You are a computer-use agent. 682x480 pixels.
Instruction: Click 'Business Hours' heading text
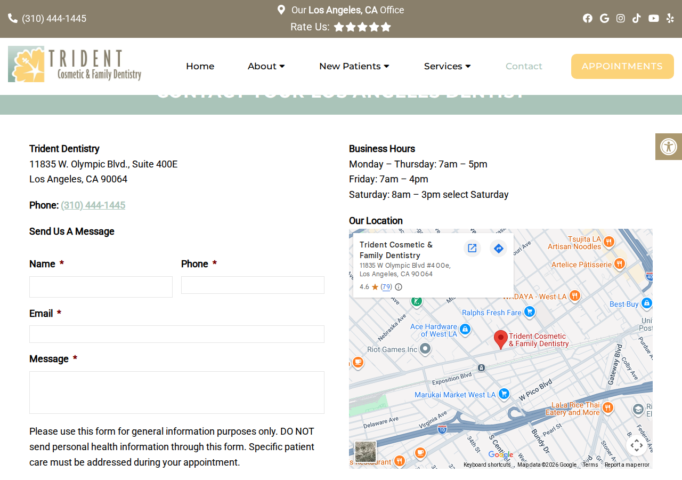pyautogui.click(x=382, y=149)
